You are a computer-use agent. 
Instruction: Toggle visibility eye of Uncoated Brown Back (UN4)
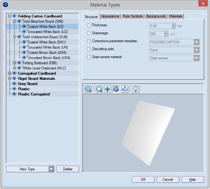coord(24,58)
